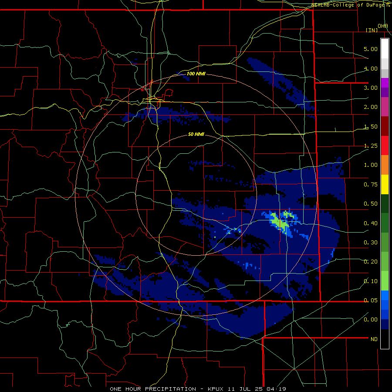Image resolution: width=392 pixels, height=392 pixels.
Task: Click the orange 1.00 inch legend swatch
Action: pyautogui.click(x=385, y=165)
